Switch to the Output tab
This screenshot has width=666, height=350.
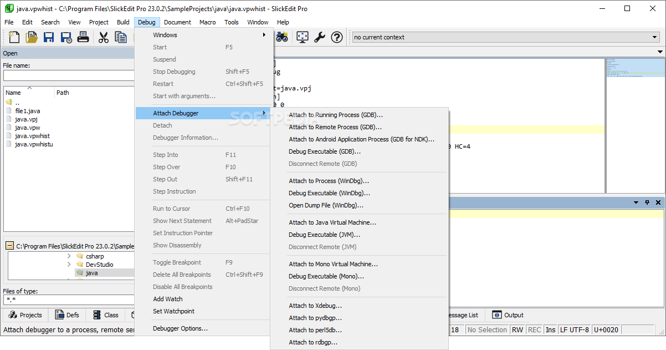(508, 315)
